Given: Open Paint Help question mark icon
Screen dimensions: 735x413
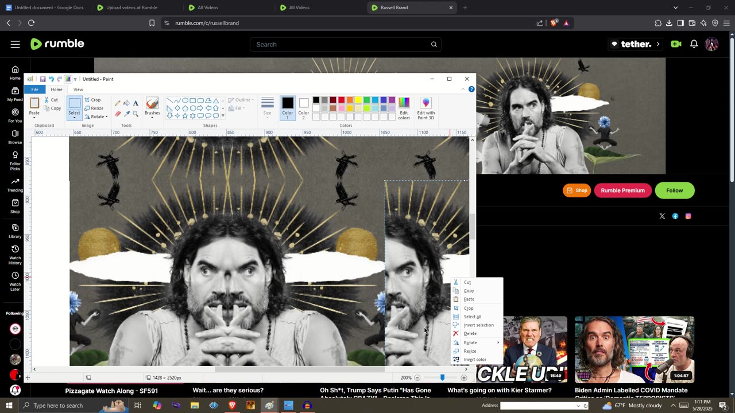Looking at the screenshot, I should (471, 89).
